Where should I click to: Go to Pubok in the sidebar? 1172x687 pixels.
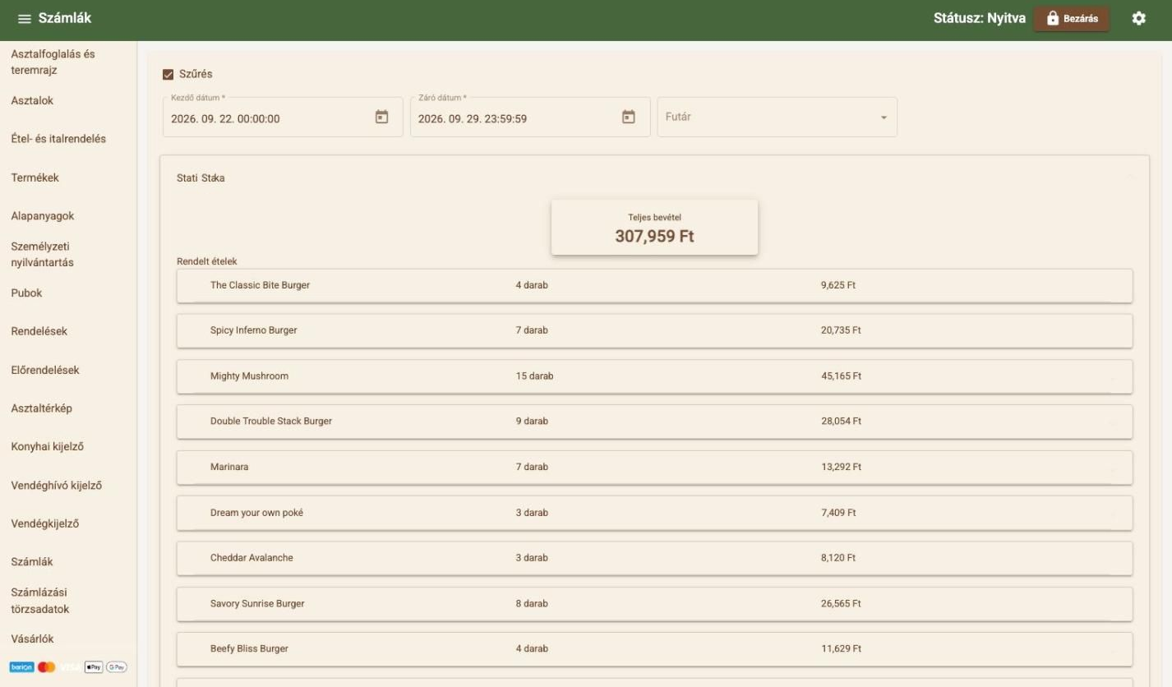pyautogui.click(x=26, y=293)
